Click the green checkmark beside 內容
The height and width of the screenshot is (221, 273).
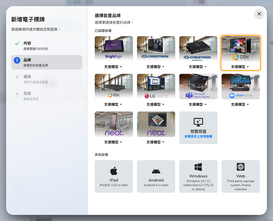click(x=17, y=44)
